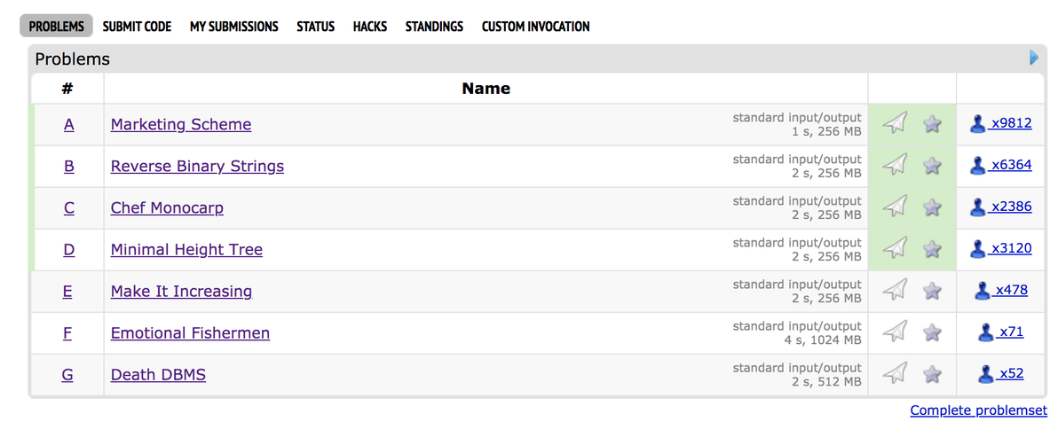Screen dimensions: 1058x445
Task: Click the user icon beside x9812
Action: (977, 123)
